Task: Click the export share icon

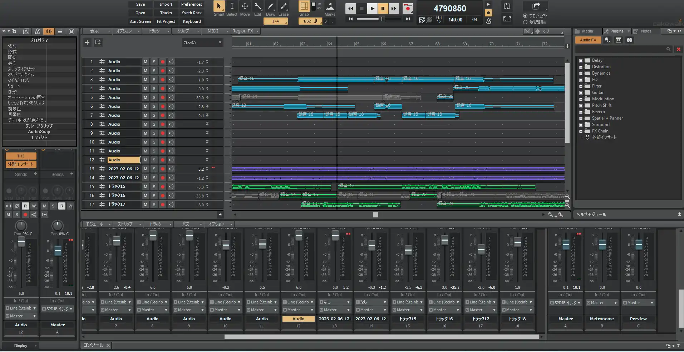Action: pyautogui.click(x=536, y=6)
